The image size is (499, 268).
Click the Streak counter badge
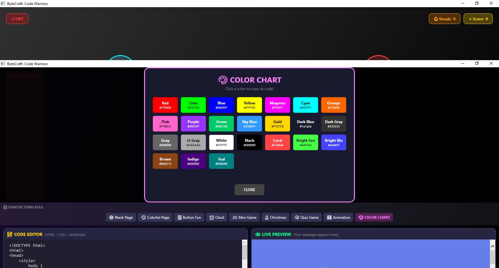[x=444, y=19]
